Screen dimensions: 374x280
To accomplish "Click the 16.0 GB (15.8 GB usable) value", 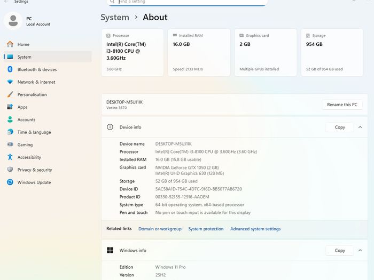I will click(178, 159).
